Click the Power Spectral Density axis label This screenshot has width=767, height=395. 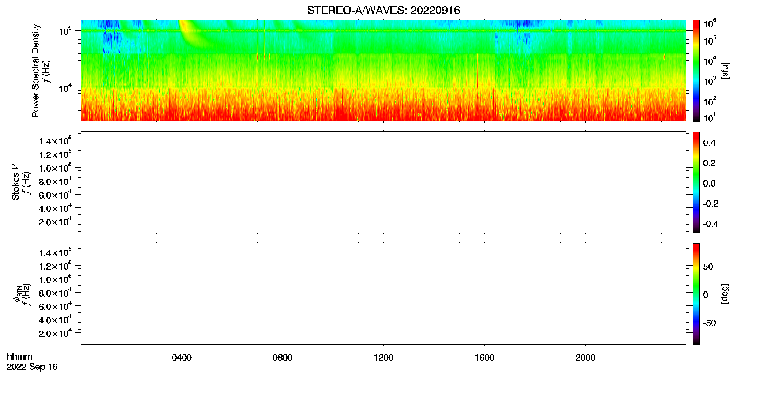(x=35, y=71)
